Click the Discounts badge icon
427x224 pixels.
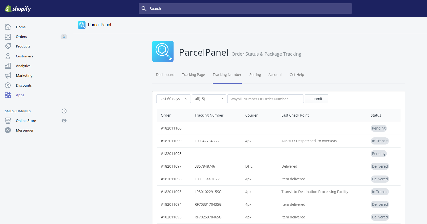(8, 85)
